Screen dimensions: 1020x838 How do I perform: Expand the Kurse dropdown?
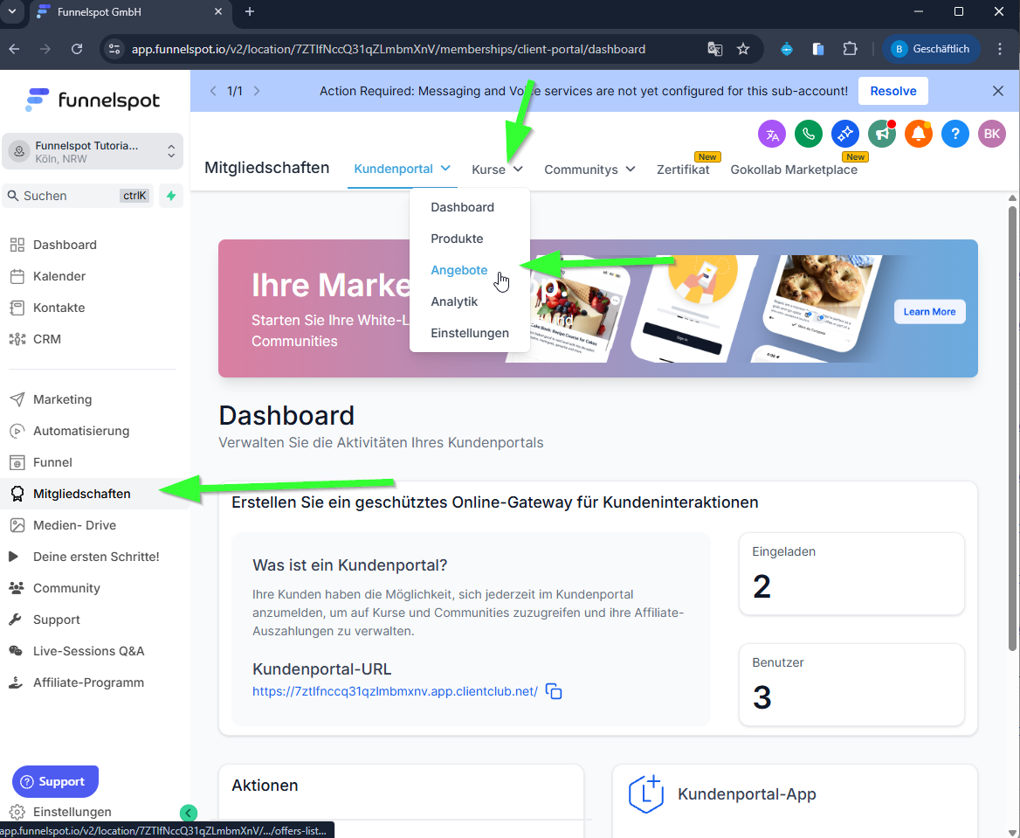tap(497, 170)
